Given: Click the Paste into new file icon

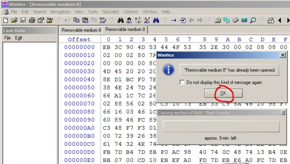Looking at the screenshot, I should coord(94,20).
